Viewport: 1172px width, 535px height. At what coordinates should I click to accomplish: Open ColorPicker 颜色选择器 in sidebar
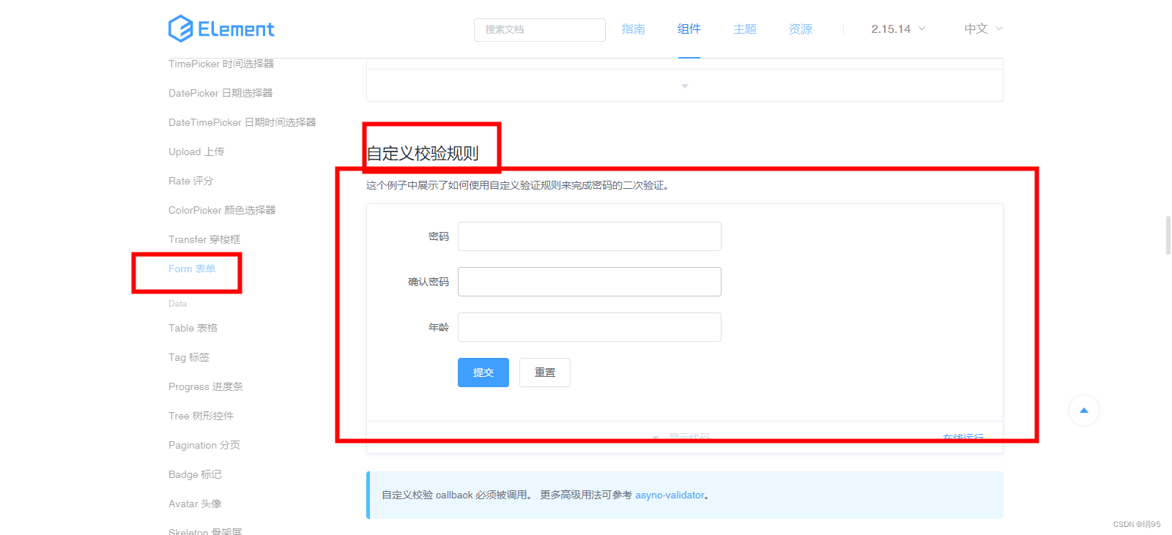point(222,210)
